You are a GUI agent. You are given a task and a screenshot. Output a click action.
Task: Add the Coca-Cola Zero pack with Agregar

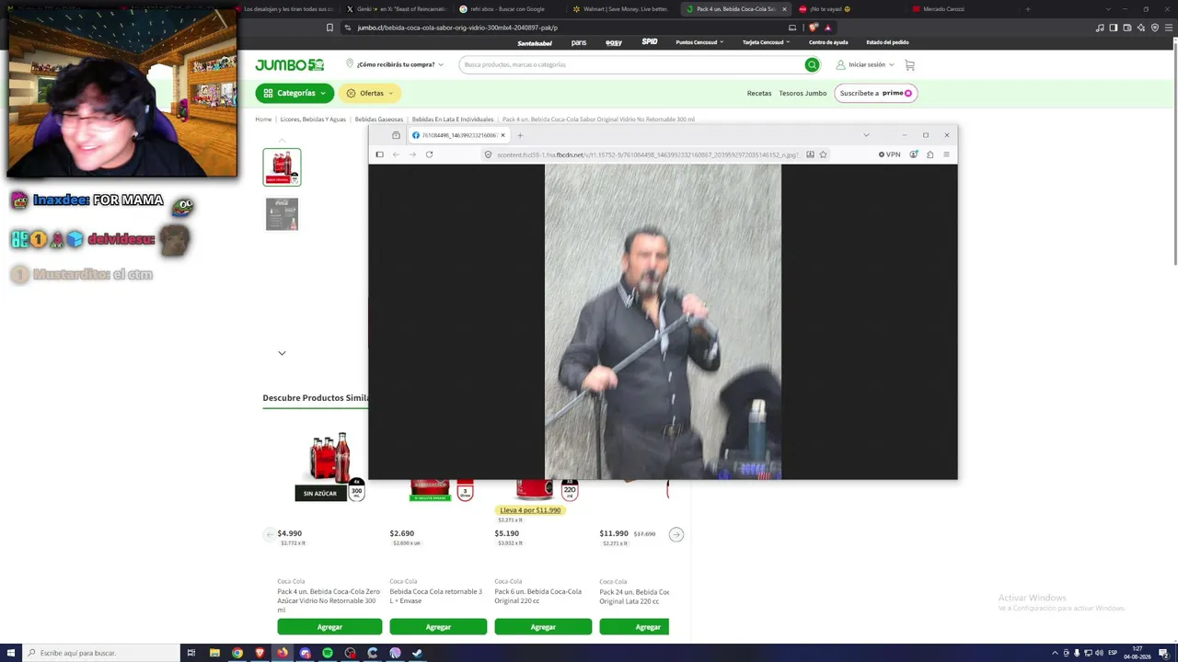click(x=329, y=627)
